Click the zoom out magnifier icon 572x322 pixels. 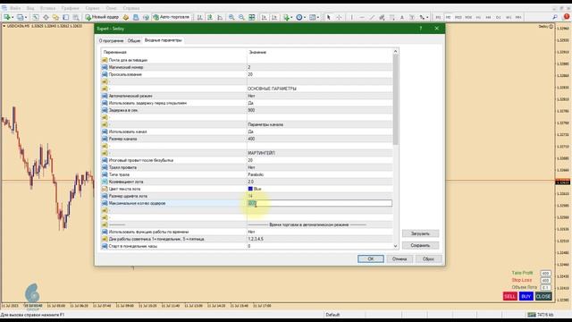click(241, 17)
